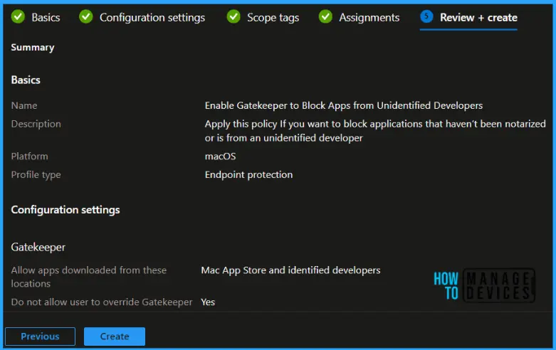Click the 'Summary' heading
Image resolution: width=556 pixels, height=350 pixels.
pos(33,48)
